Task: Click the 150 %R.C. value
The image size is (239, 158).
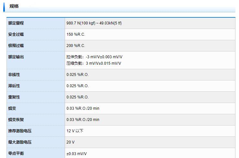Action: [76, 34]
